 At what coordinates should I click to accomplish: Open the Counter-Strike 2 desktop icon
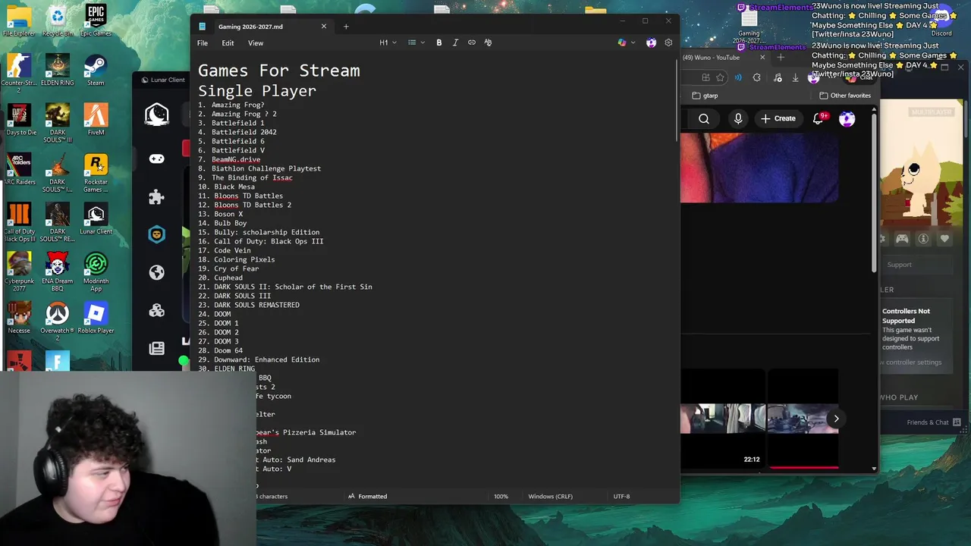(x=19, y=73)
